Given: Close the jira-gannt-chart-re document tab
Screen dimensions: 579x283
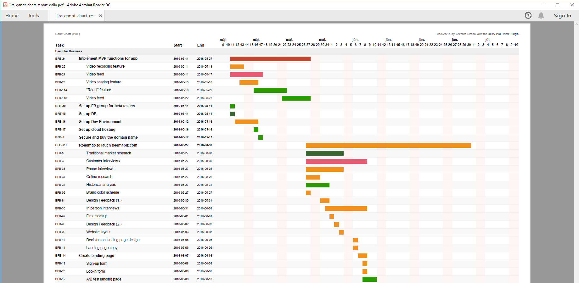Looking at the screenshot, I should [100, 15].
